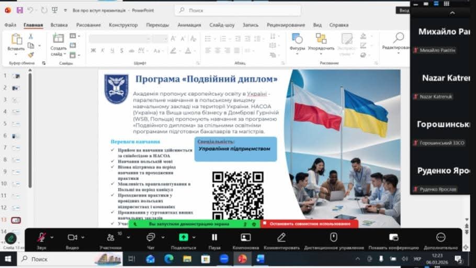The height and width of the screenshot is (268, 476).
Task: Expand the Звук audio options arrow
Action: 52,237
